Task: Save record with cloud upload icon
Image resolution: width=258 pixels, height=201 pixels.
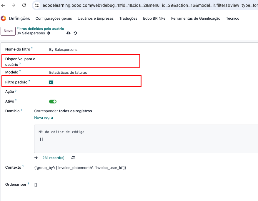Action: (x=69, y=33)
